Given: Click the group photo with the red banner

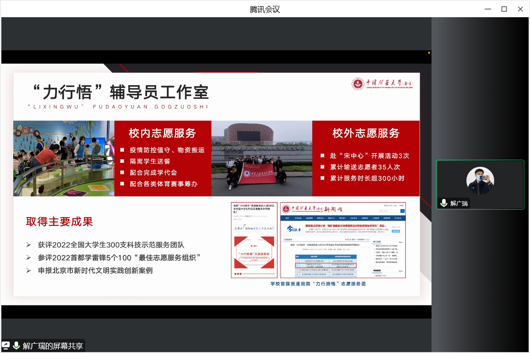Looking at the screenshot, I should pos(261,158).
